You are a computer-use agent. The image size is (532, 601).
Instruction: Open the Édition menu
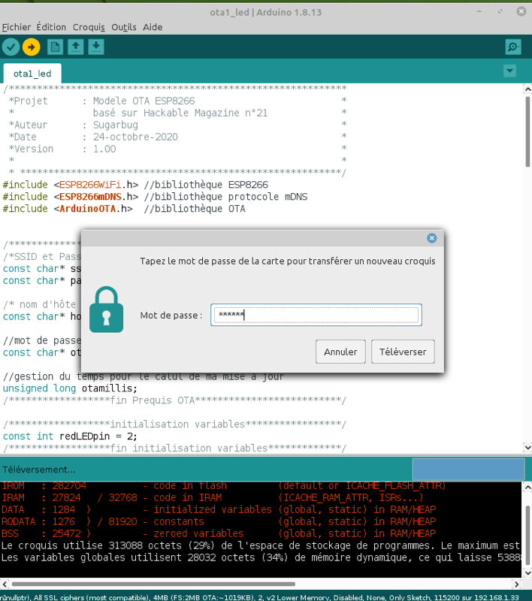click(51, 27)
